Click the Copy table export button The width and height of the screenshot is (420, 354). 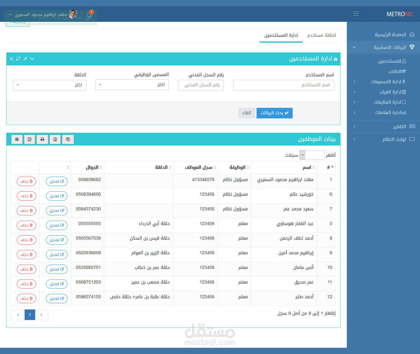(68, 139)
